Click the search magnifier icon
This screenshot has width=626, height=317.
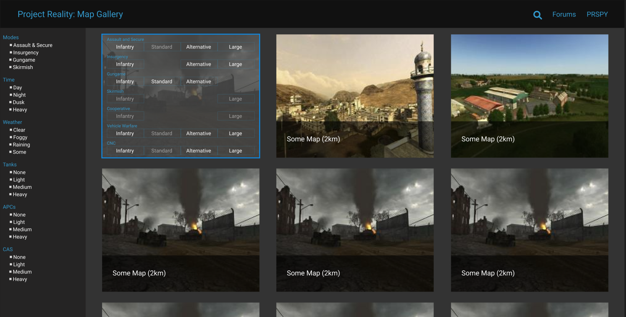537,15
